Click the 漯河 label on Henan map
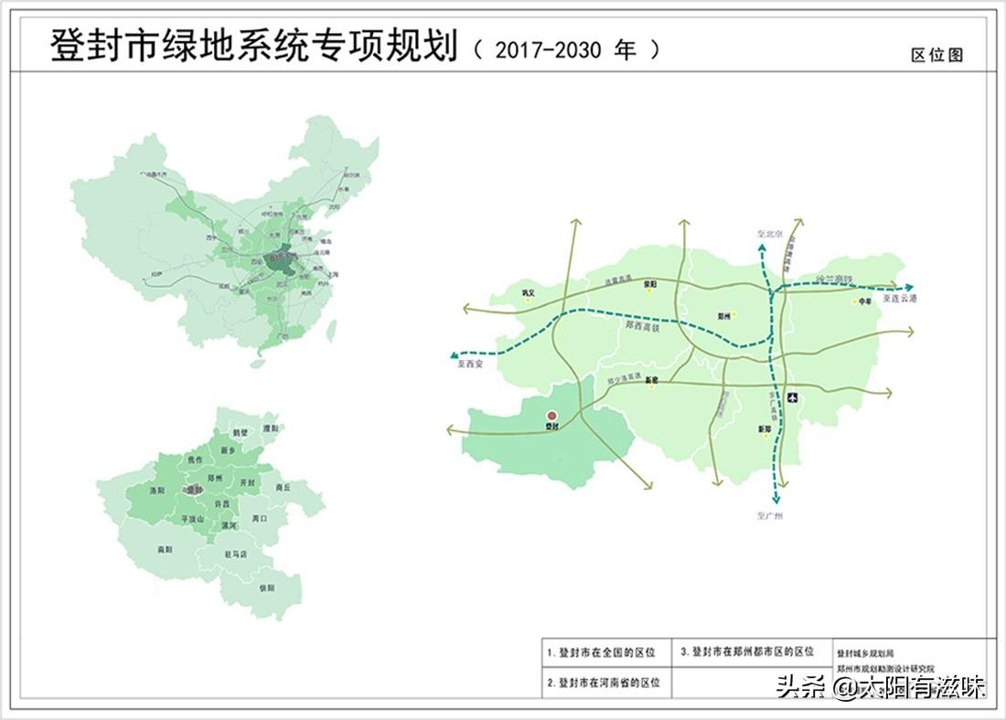 coord(229,525)
